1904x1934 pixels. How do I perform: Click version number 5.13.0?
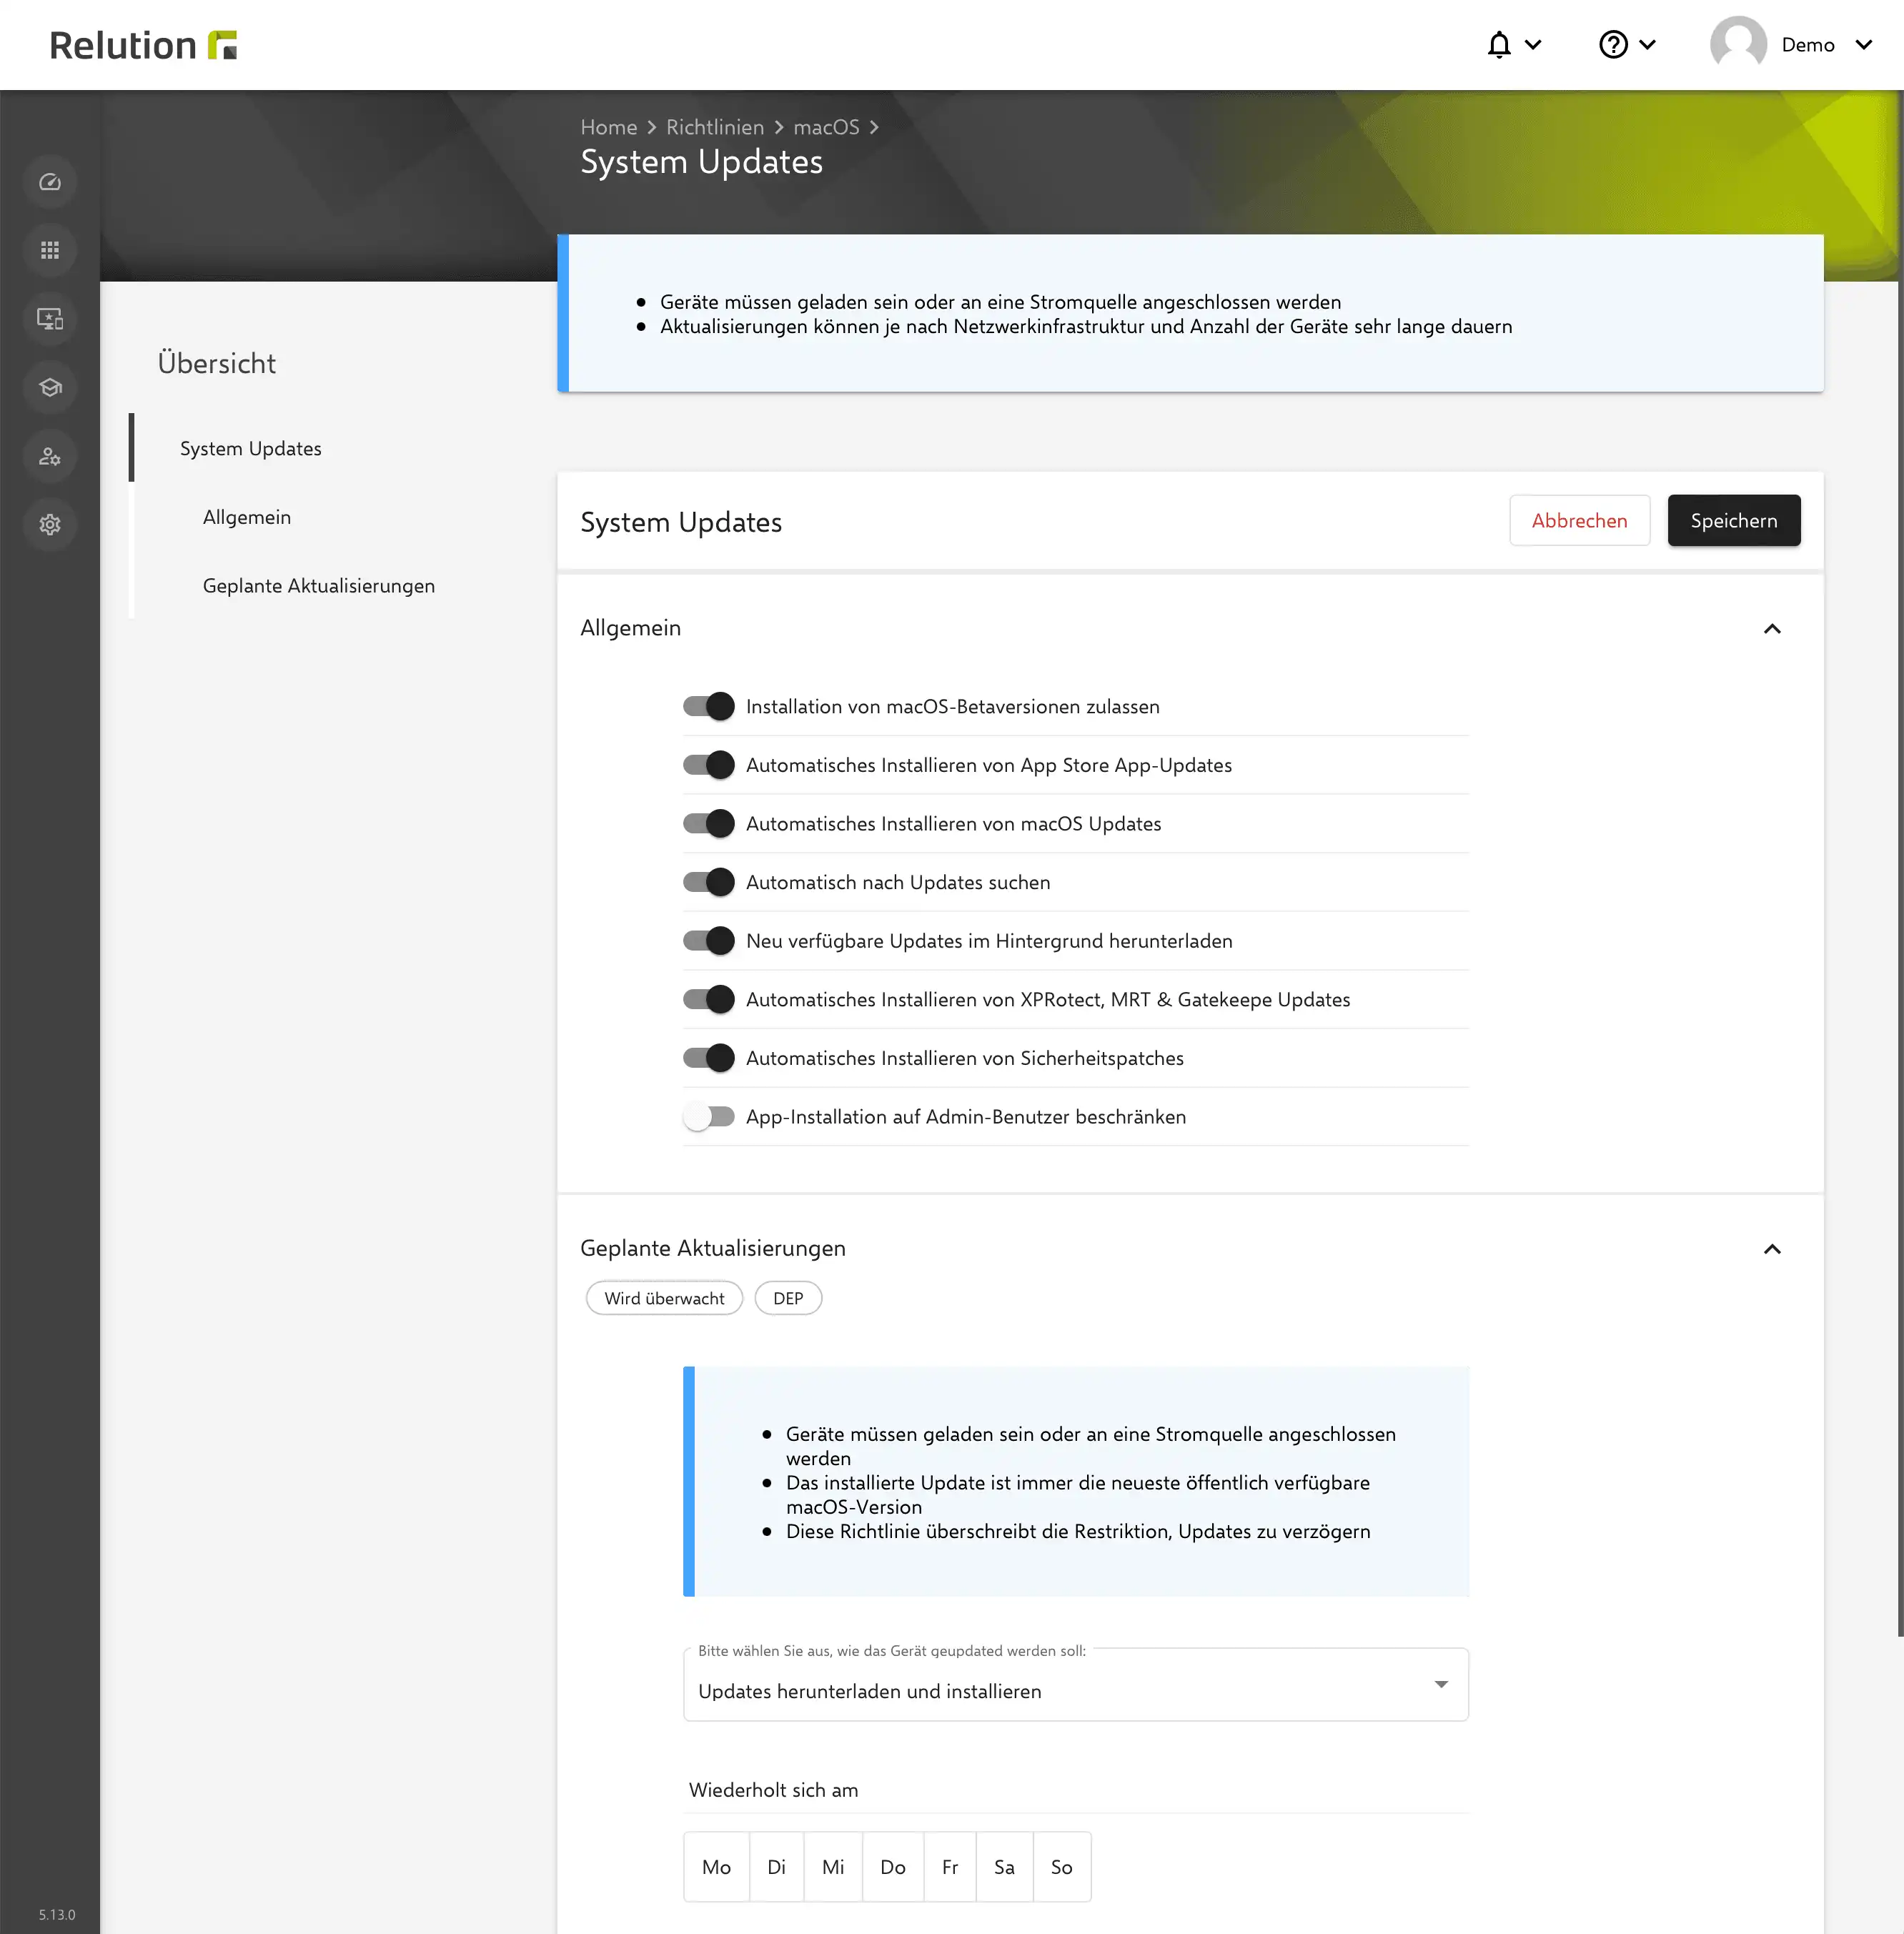coord(57,1914)
